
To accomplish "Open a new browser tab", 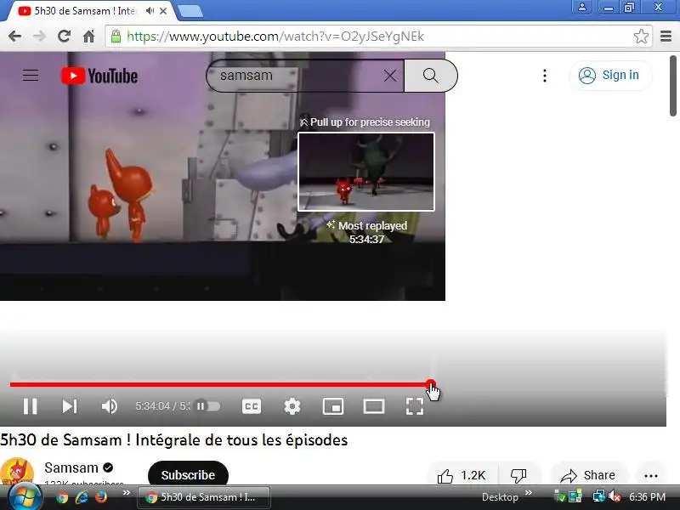I will (x=190, y=12).
